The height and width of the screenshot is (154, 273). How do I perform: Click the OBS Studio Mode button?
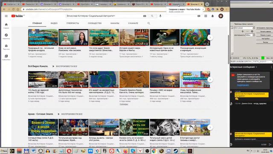click(x=264, y=35)
